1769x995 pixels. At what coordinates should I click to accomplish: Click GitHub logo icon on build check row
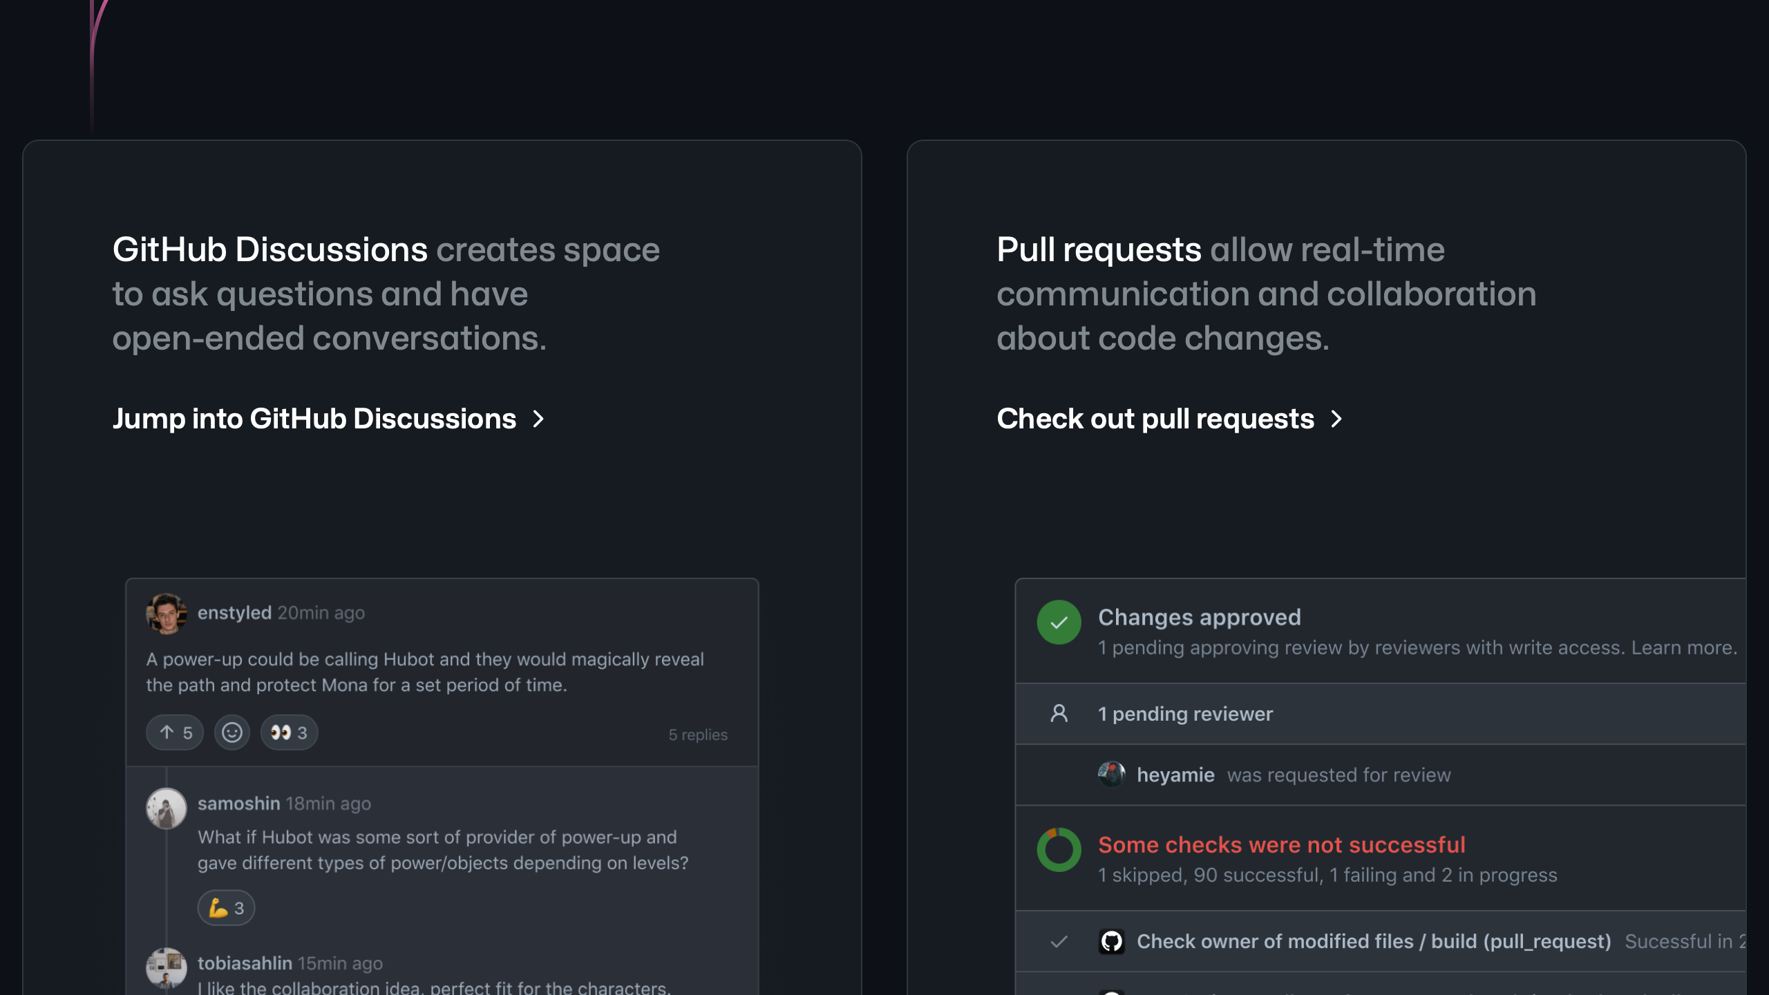click(1111, 941)
